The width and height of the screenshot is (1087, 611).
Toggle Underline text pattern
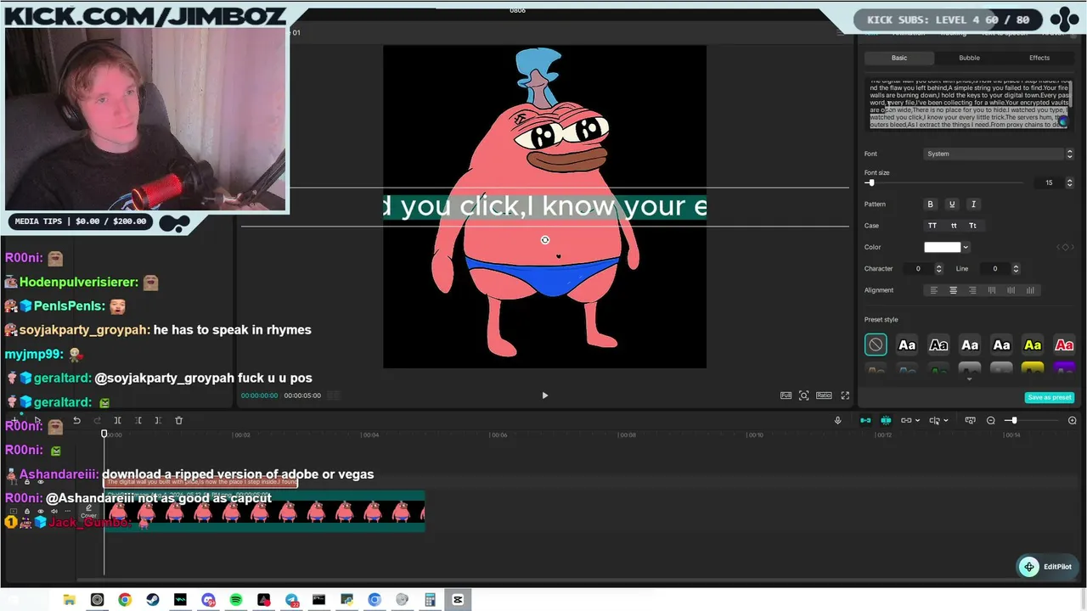pyautogui.click(x=951, y=205)
